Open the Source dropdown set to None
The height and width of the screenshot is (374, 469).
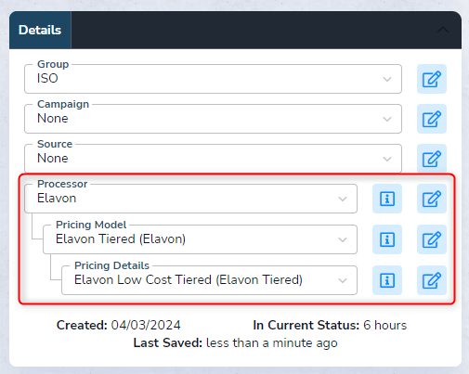pyautogui.click(x=213, y=159)
